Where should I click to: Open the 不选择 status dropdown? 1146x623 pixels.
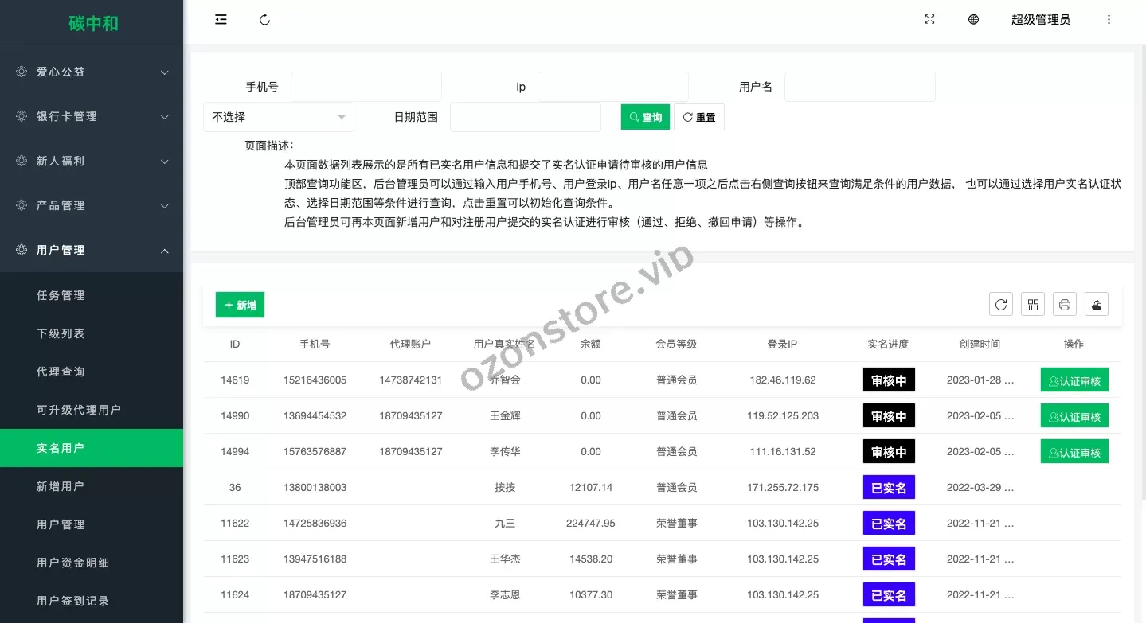(x=278, y=117)
